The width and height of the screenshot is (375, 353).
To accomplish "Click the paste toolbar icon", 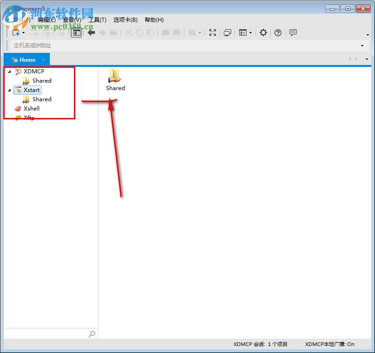I will pyautogui.click(x=151, y=33).
